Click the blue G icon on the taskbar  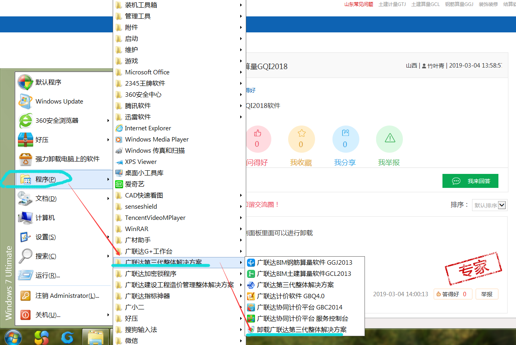click(67, 338)
